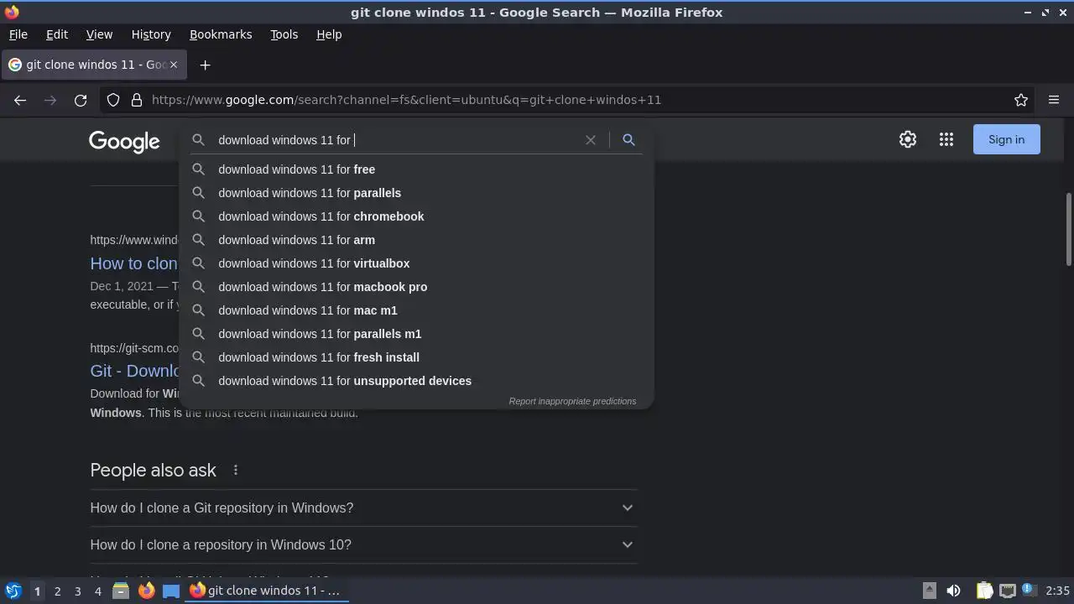The image size is (1074, 604).
Task: Open the Edit menu
Action: pos(57,34)
